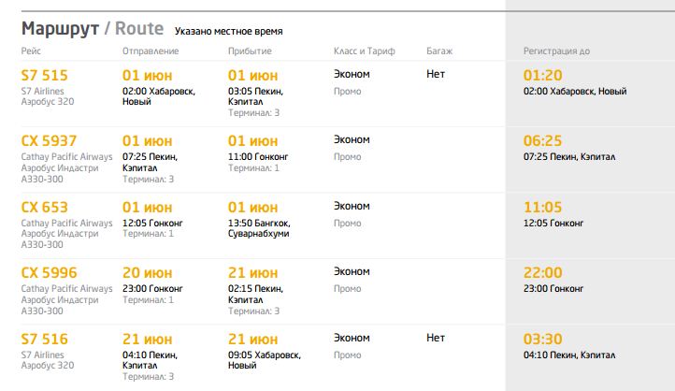The height and width of the screenshot is (391, 675).
Task: Click check-in deadline time 01:20
Action: [x=542, y=75]
